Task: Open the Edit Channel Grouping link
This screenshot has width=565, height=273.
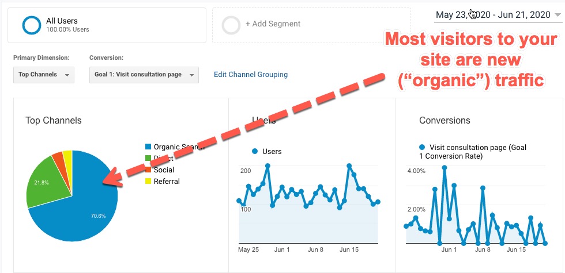Action: click(250, 75)
